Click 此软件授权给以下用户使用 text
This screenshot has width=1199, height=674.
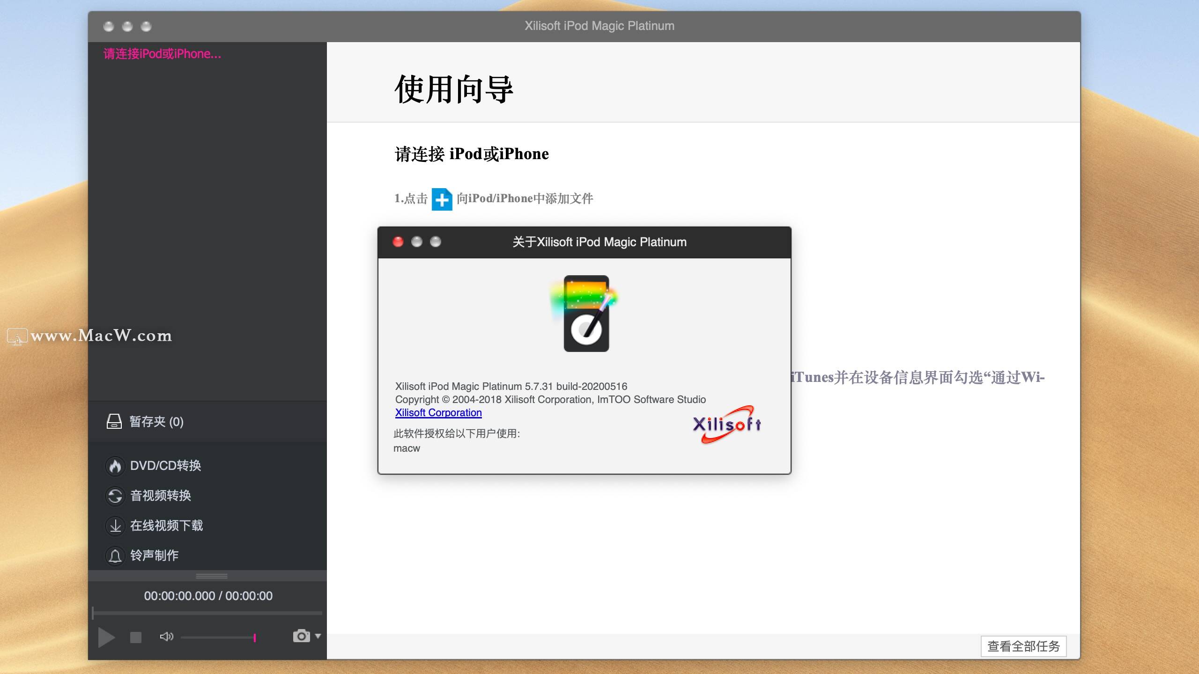point(457,433)
